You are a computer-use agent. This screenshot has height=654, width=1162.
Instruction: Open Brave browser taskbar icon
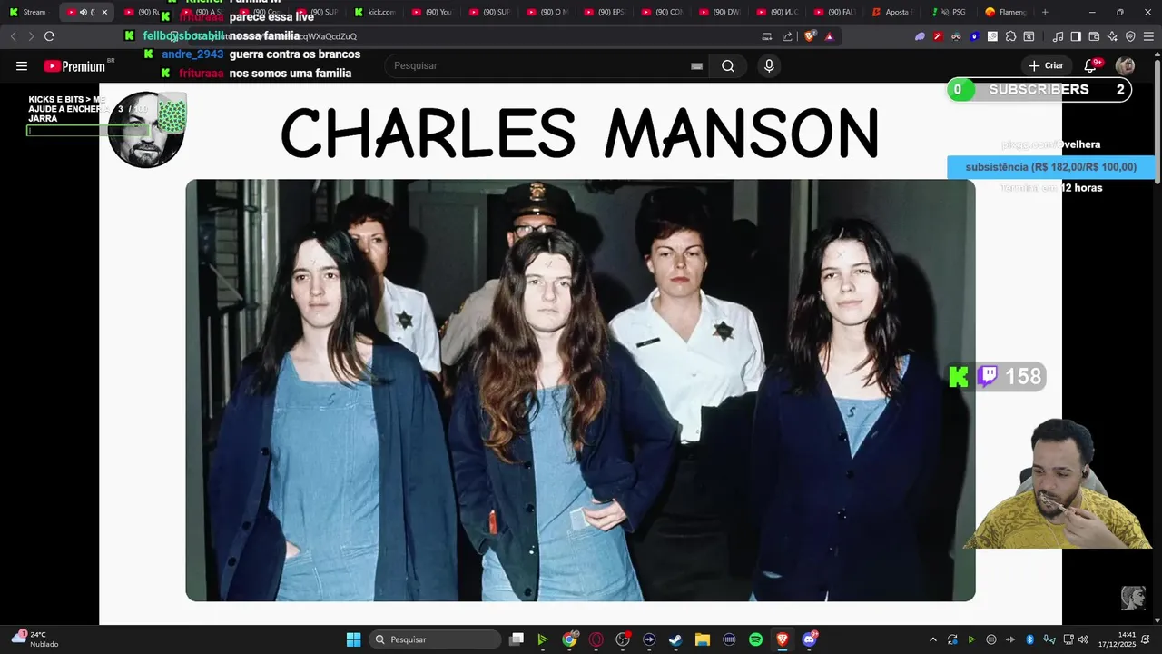click(783, 639)
